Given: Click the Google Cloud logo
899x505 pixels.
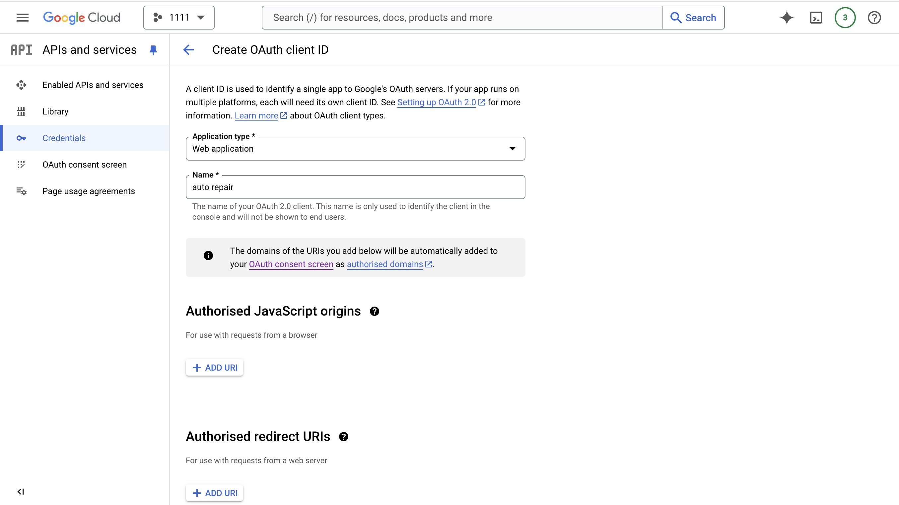Looking at the screenshot, I should click(x=81, y=18).
